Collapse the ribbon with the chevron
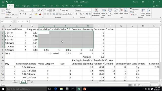Screen dimensions: 162x91 pos(160,18)
